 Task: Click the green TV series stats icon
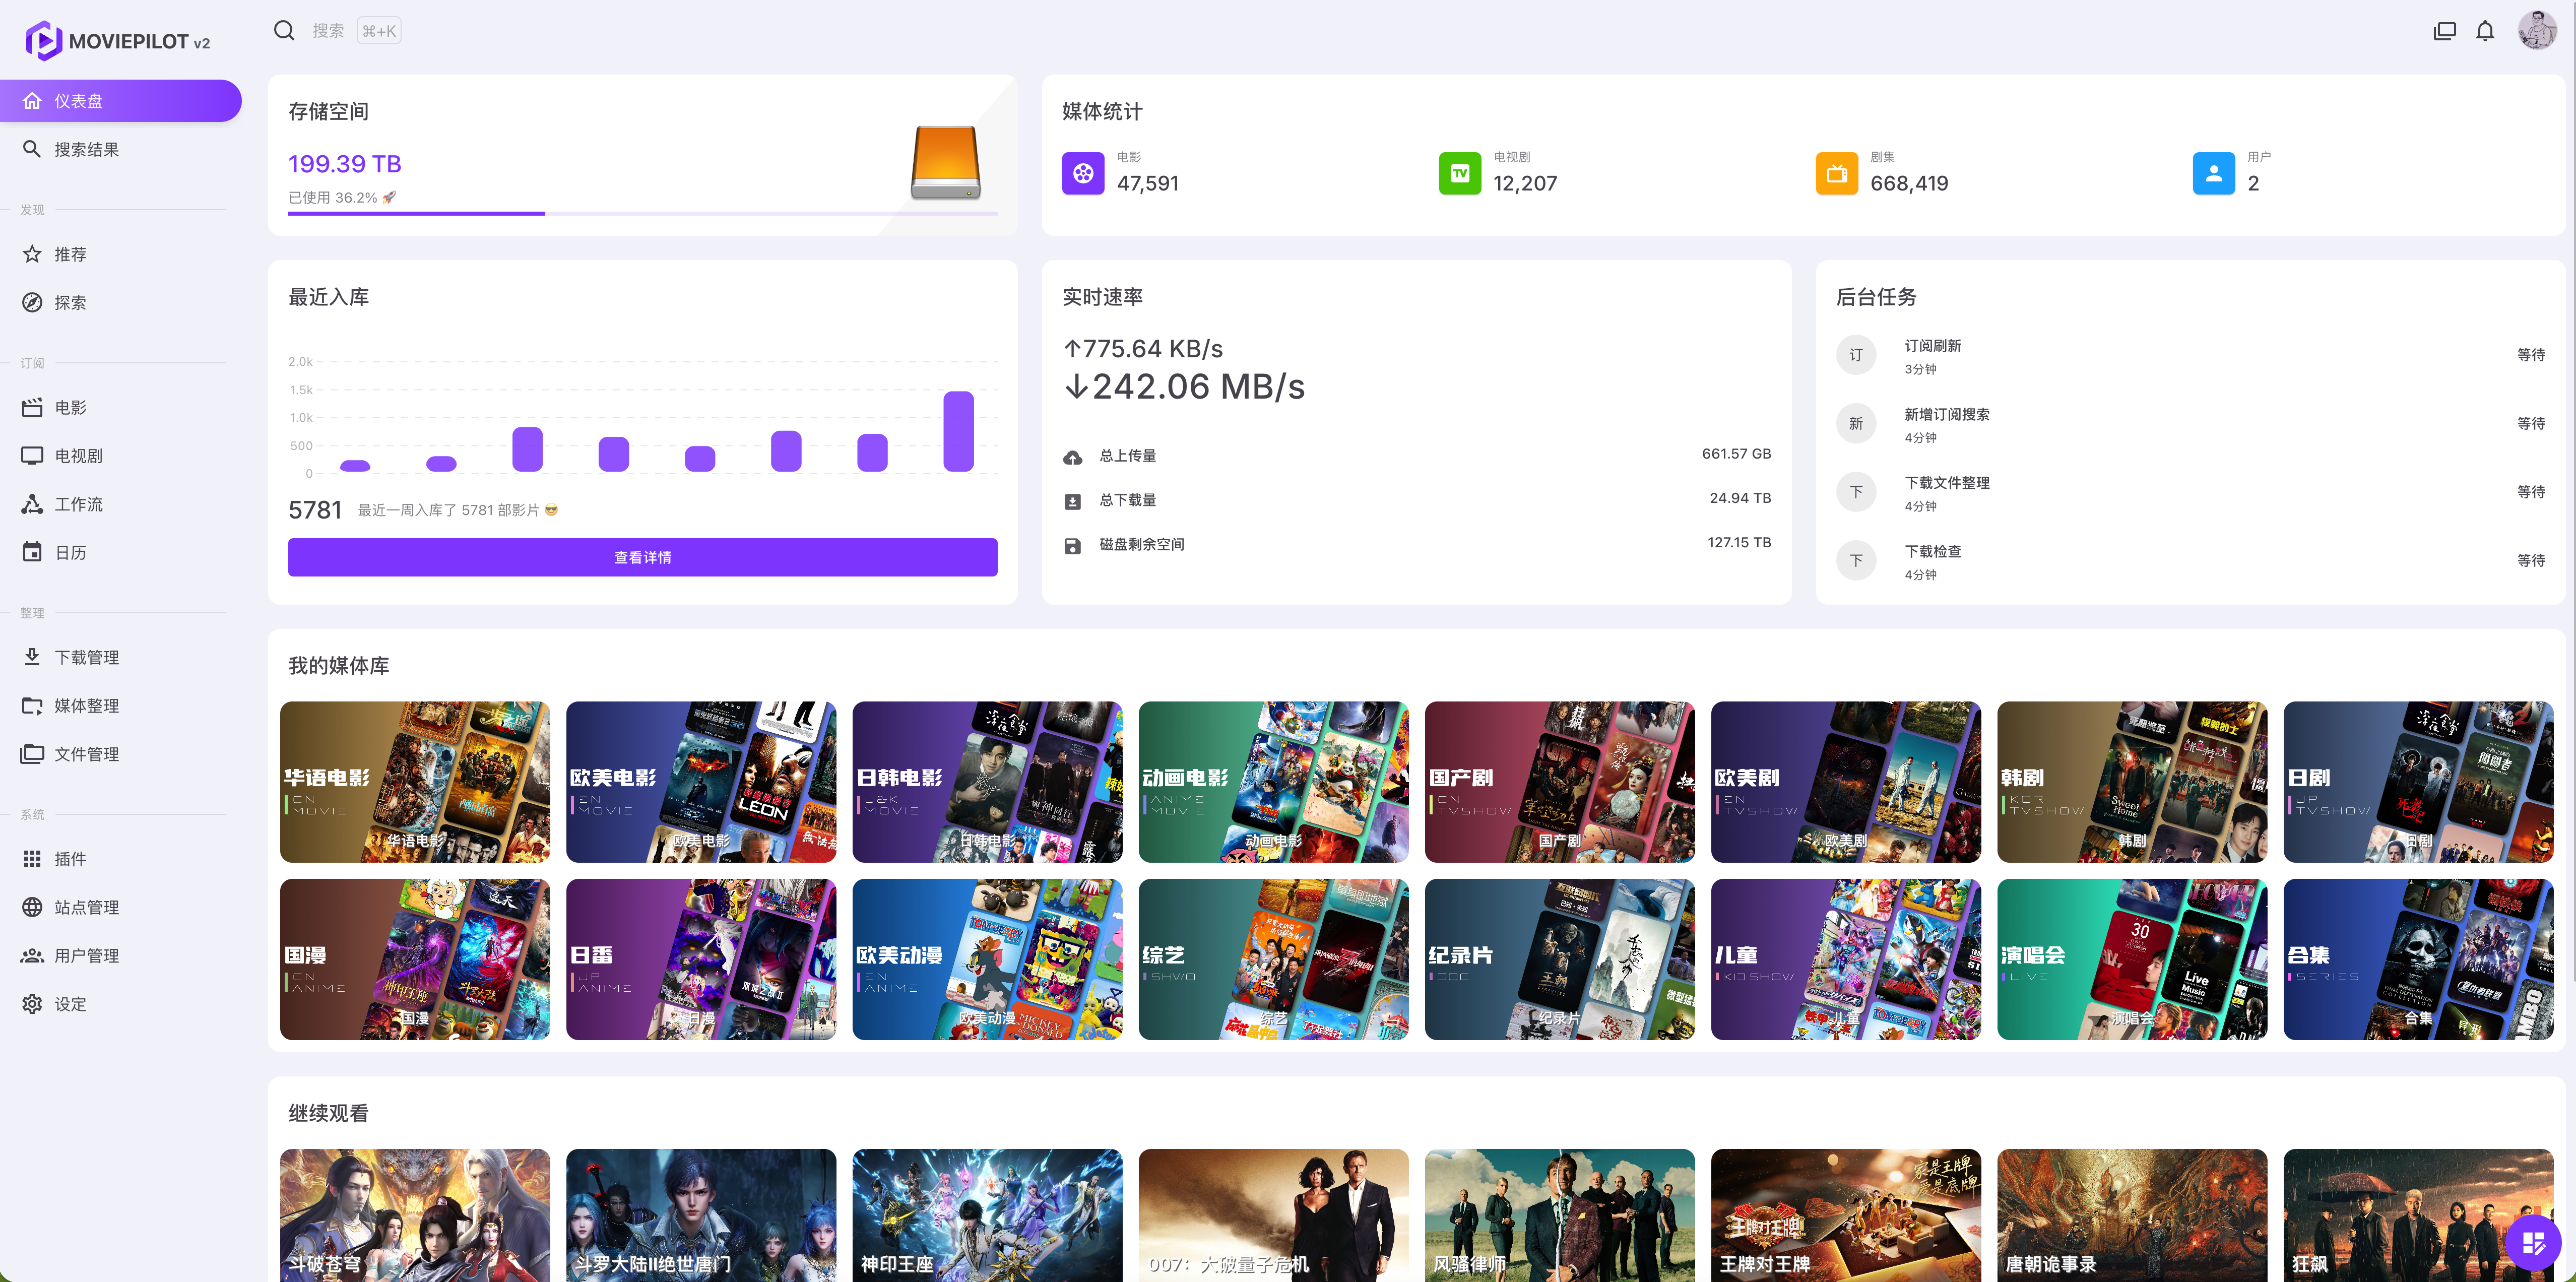(1460, 173)
